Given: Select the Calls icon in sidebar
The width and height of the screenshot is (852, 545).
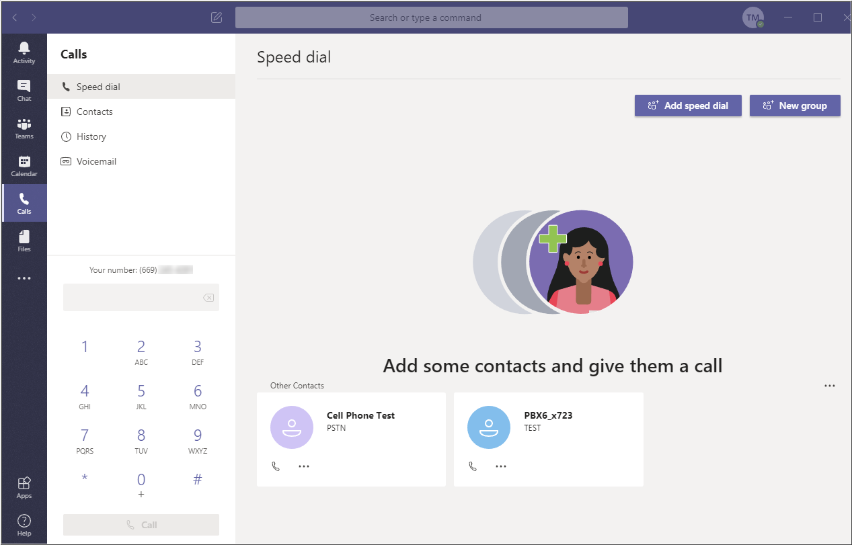Looking at the screenshot, I should 24,203.
